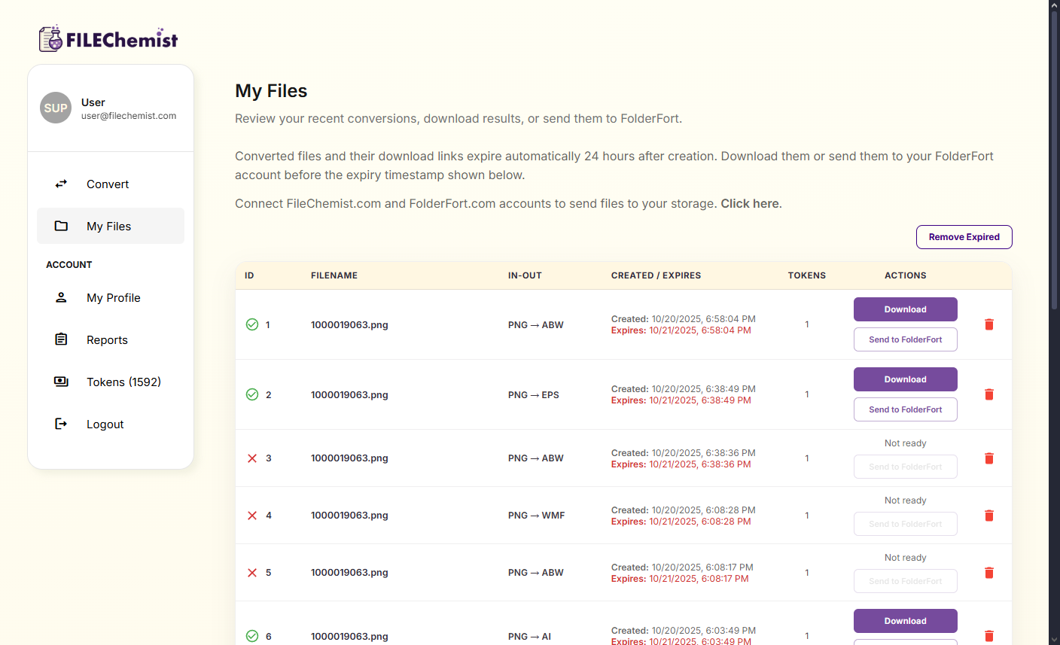Open the Convert page

click(x=108, y=184)
